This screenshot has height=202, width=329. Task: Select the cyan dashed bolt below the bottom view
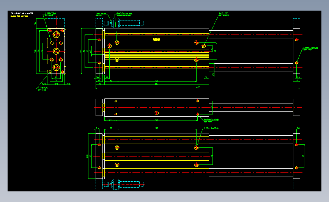(123, 185)
